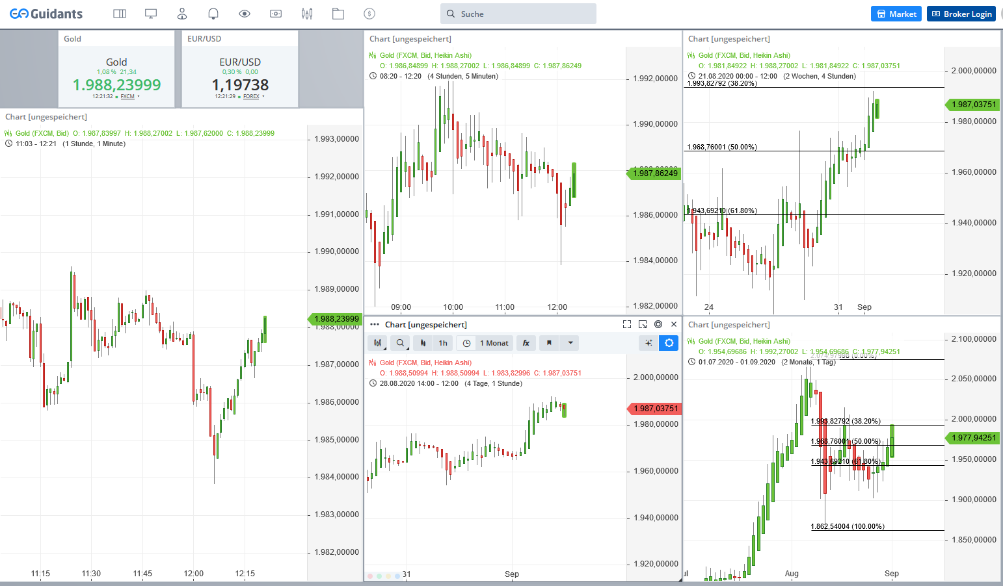The image size is (1003, 586).
Task: Select the Gold quote tile price
Action: coord(116,84)
